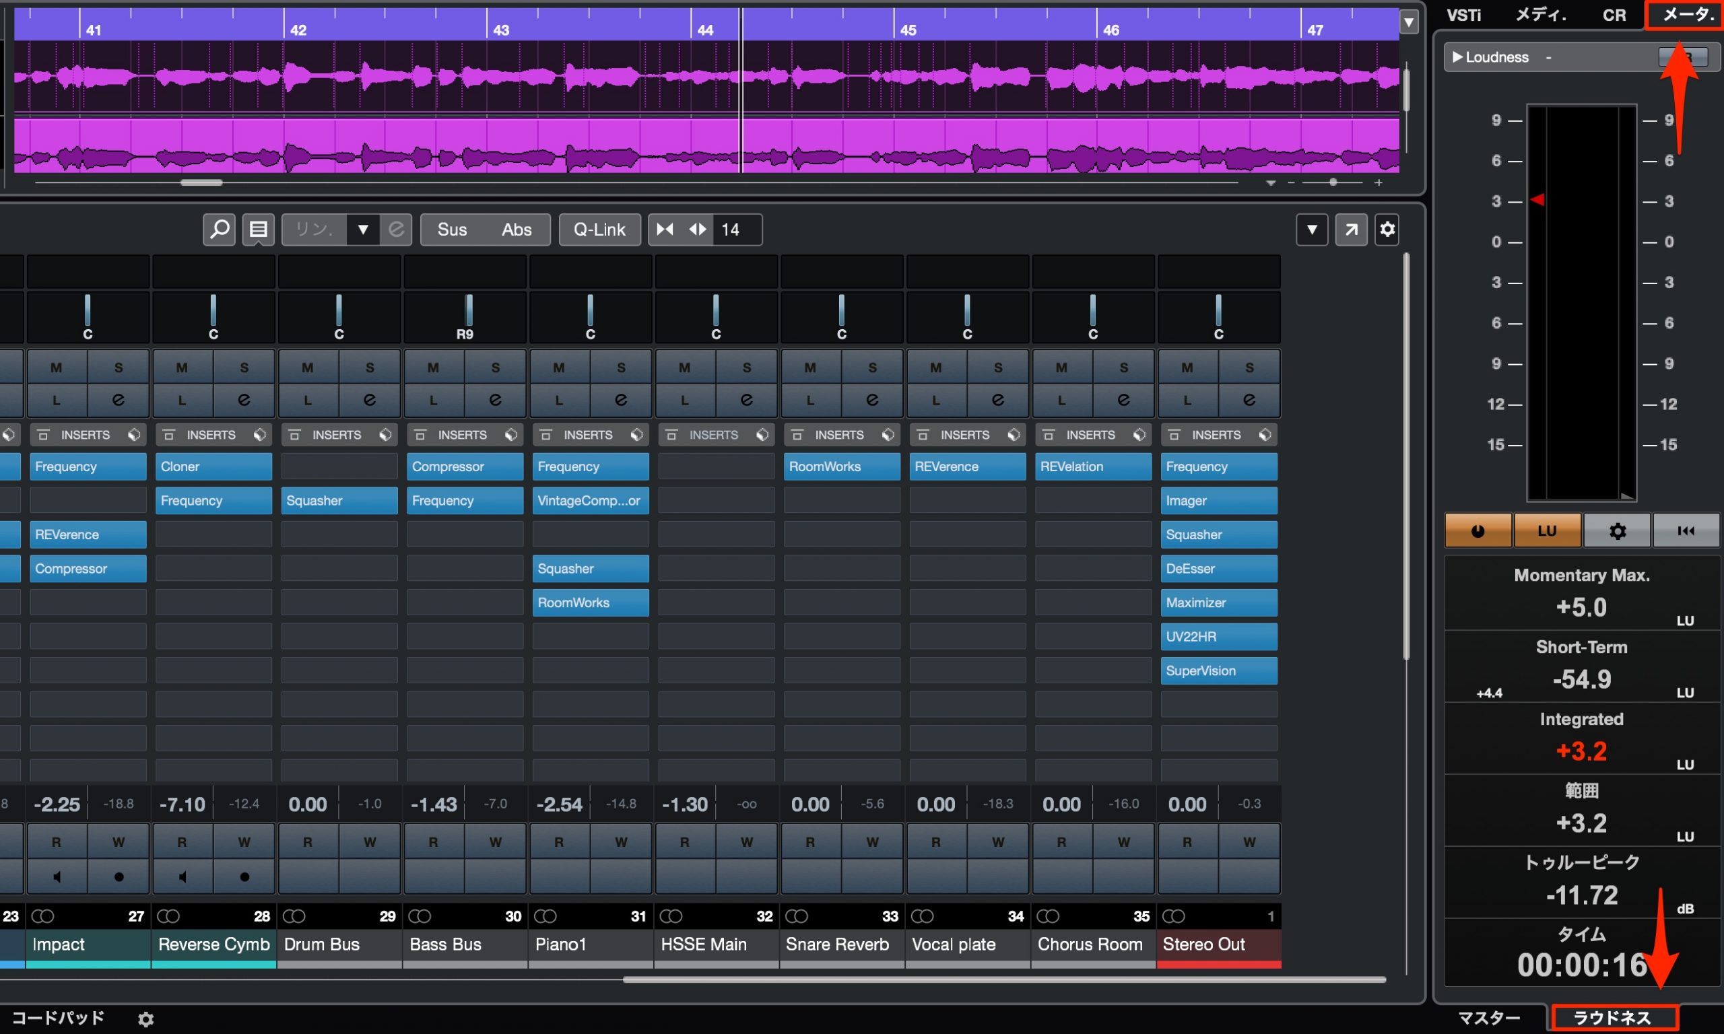Open loudness settings gear icon

pos(1617,531)
